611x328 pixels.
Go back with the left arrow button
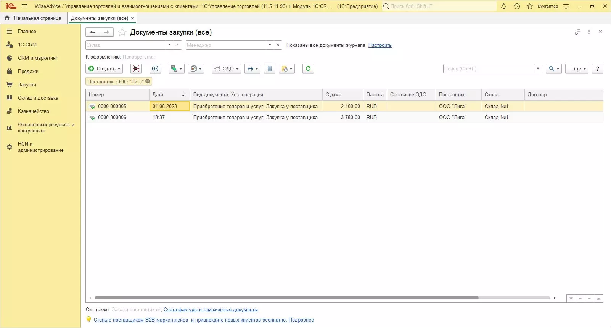tap(93, 32)
